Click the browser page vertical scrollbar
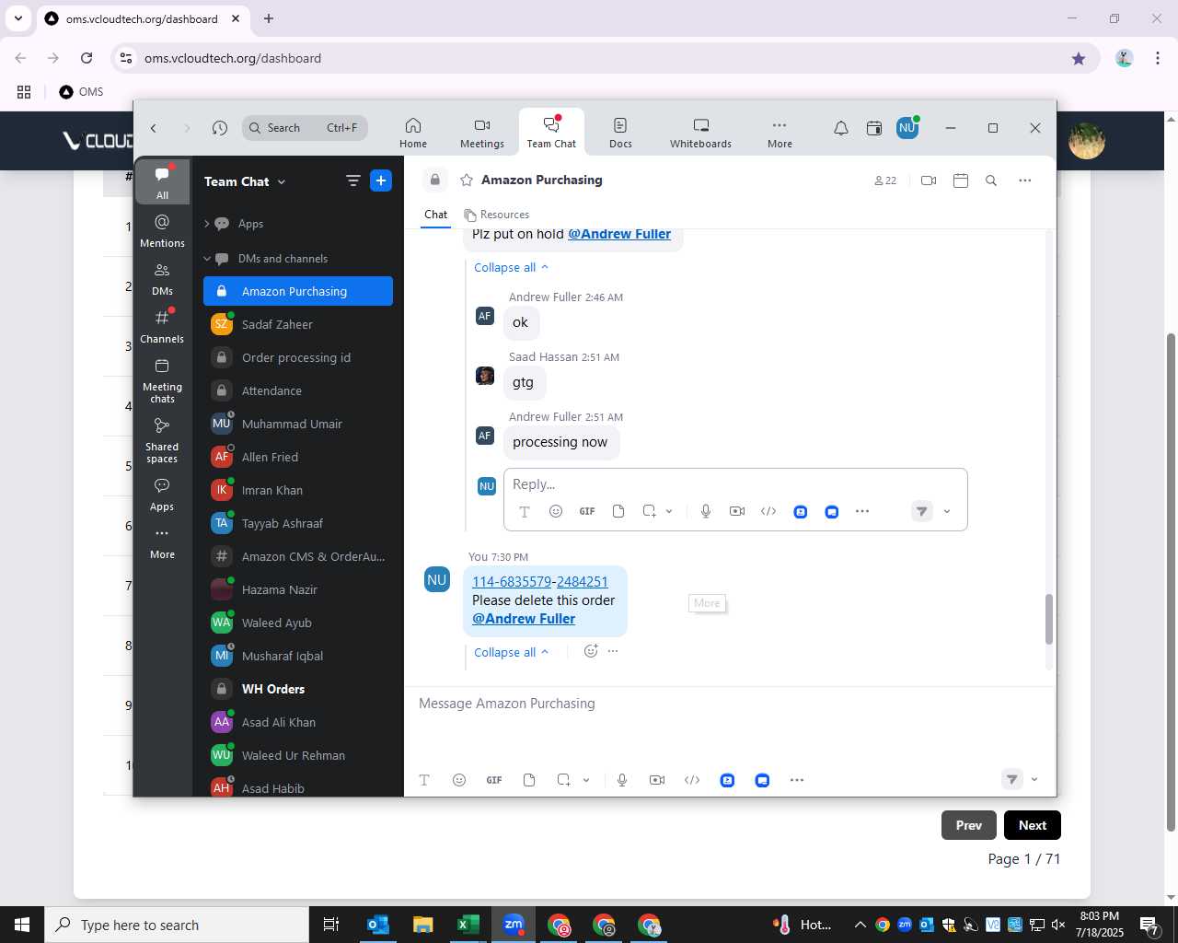Image resolution: width=1178 pixels, height=943 pixels. 1171,580
